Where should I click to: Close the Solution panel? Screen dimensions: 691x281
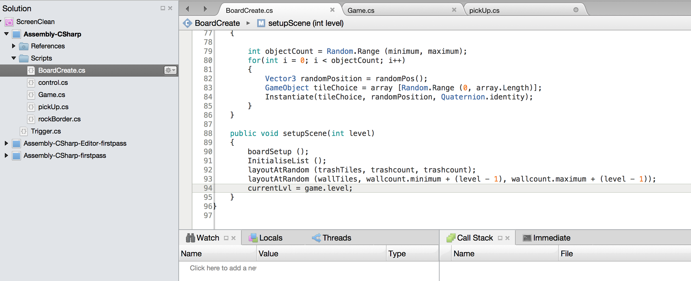point(170,8)
